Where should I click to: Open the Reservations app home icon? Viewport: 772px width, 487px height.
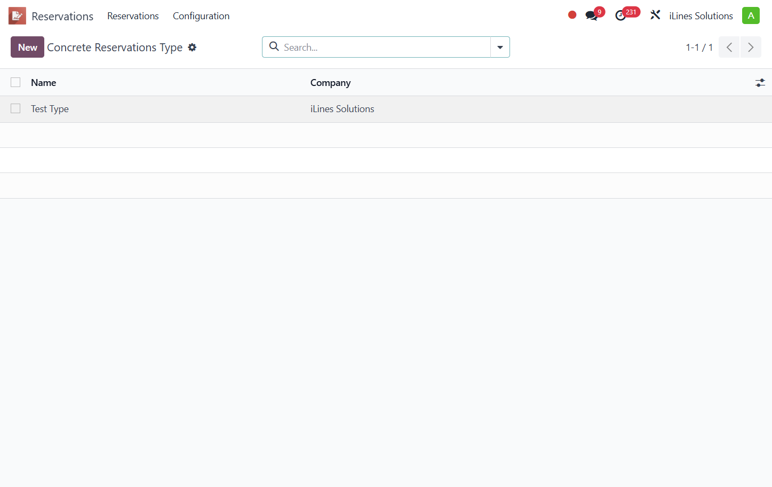[x=17, y=16]
